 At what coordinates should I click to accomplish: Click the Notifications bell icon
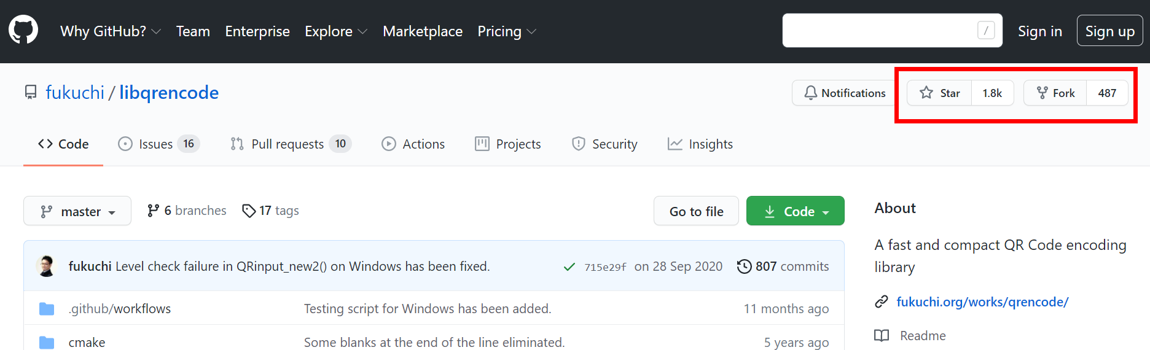[811, 93]
